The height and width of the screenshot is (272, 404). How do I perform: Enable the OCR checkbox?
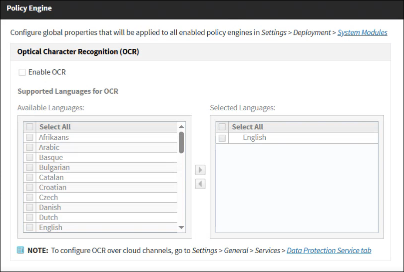(x=22, y=72)
